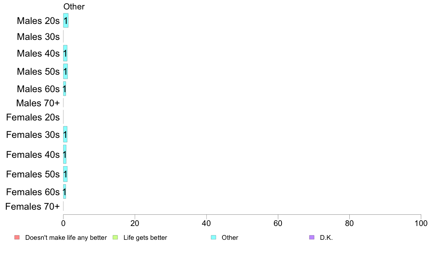Click the Other chart title

click(74, 7)
